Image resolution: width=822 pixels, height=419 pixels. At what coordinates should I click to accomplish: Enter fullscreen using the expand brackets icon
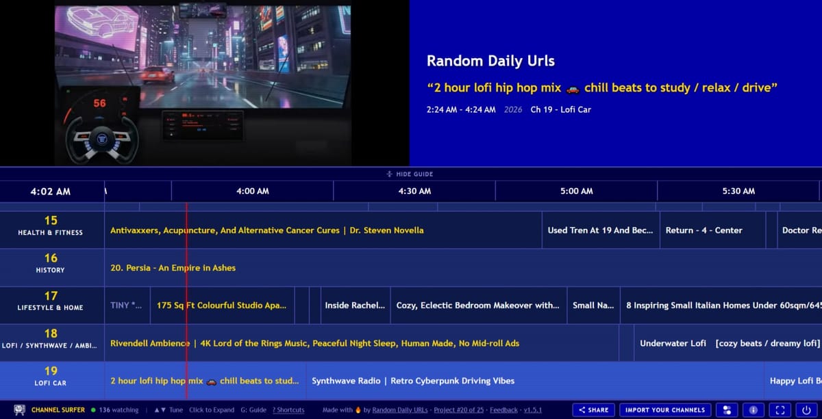780,410
